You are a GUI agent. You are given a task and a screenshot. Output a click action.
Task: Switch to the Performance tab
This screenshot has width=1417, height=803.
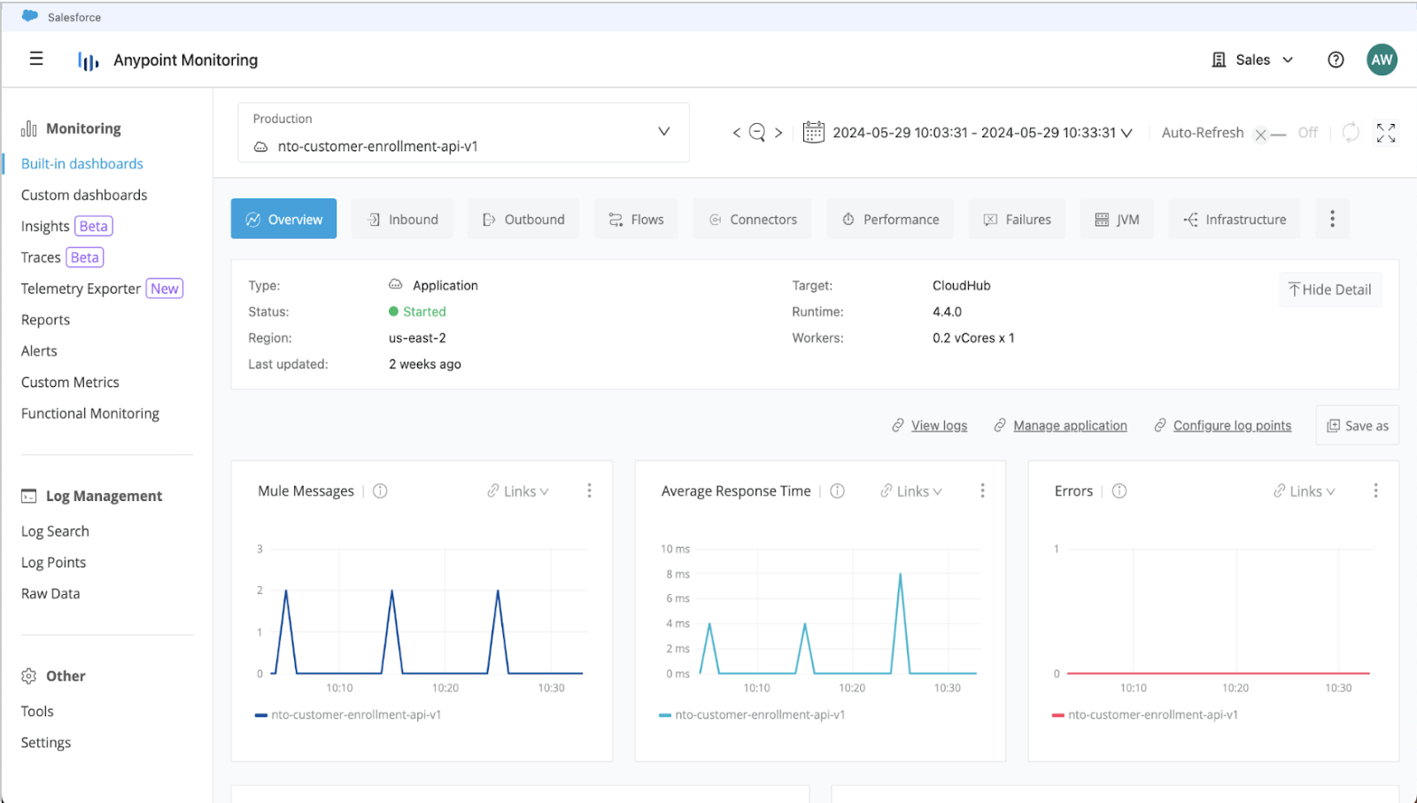(890, 219)
